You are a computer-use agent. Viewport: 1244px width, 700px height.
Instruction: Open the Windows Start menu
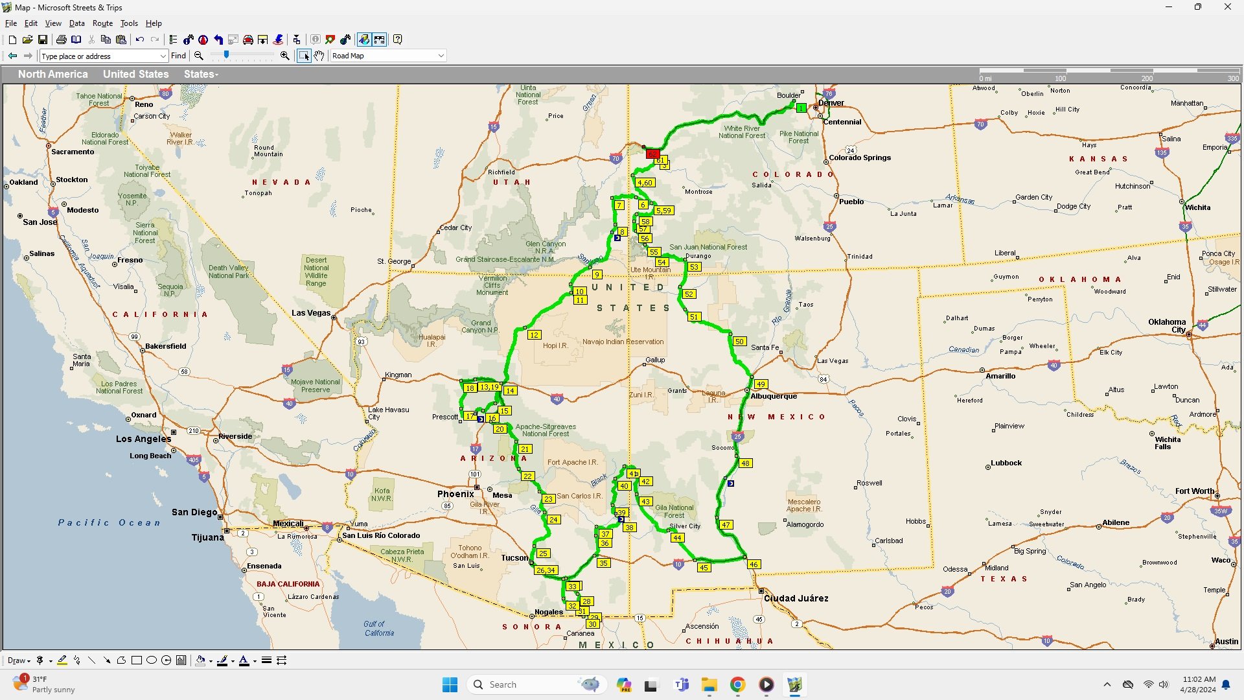point(450,684)
